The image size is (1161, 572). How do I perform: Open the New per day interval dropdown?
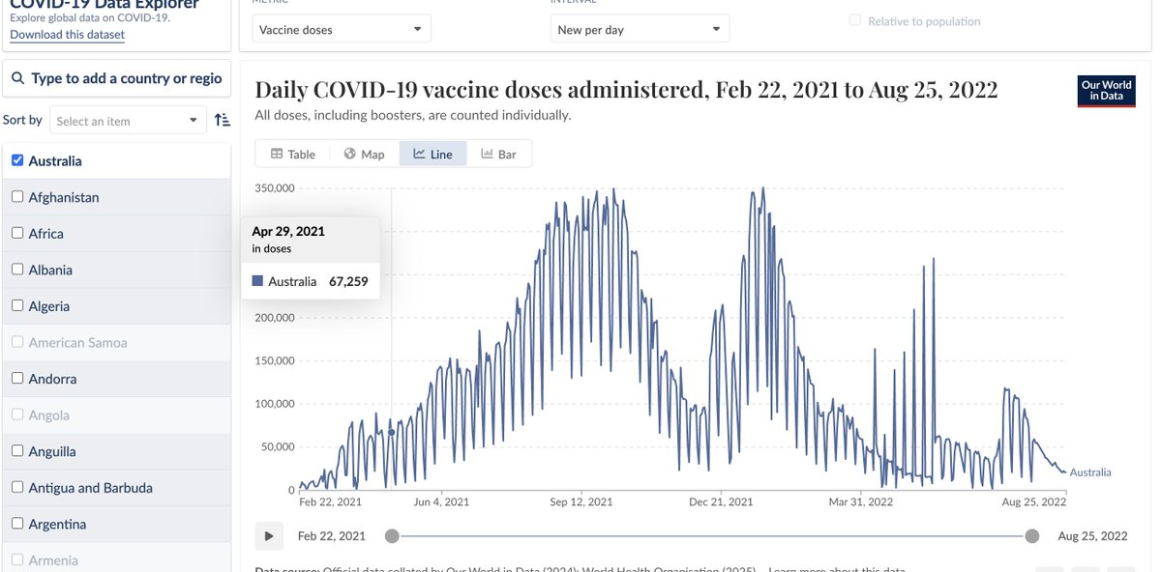click(640, 29)
